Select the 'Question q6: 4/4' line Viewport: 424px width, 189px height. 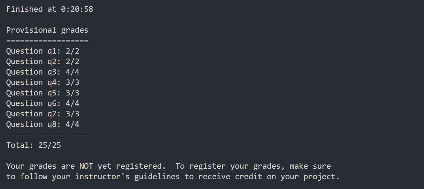click(43, 103)
